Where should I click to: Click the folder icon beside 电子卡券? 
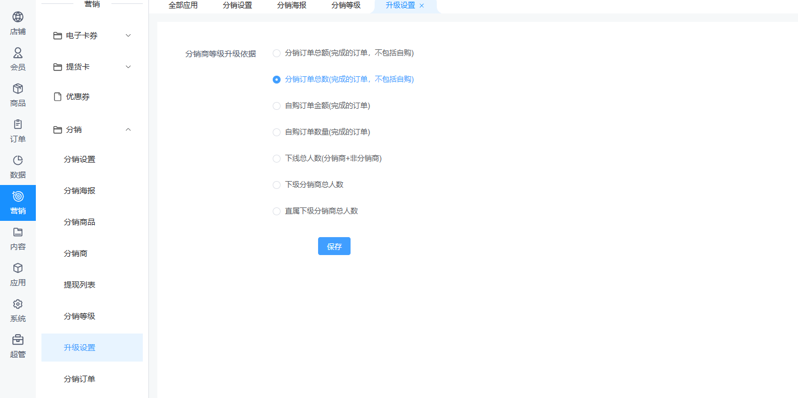point(57,35)
